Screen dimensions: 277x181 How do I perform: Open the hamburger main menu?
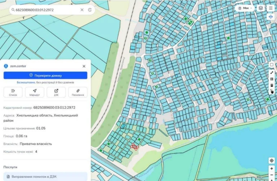pyautogui.click(x=271, y=8)
